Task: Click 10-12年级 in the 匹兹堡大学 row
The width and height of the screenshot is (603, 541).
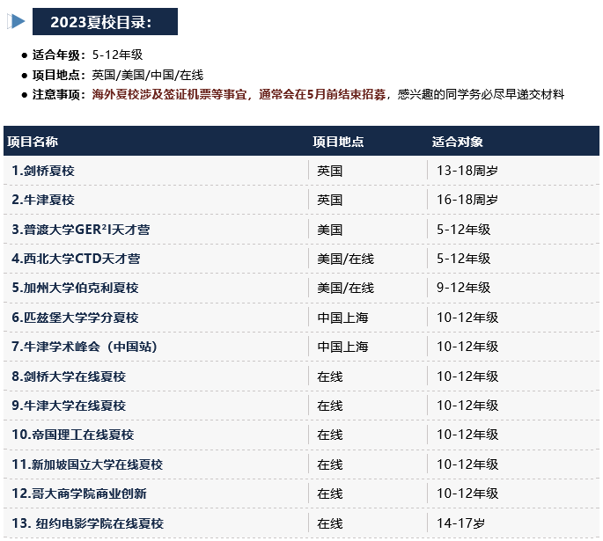Action: pos(467,318)
